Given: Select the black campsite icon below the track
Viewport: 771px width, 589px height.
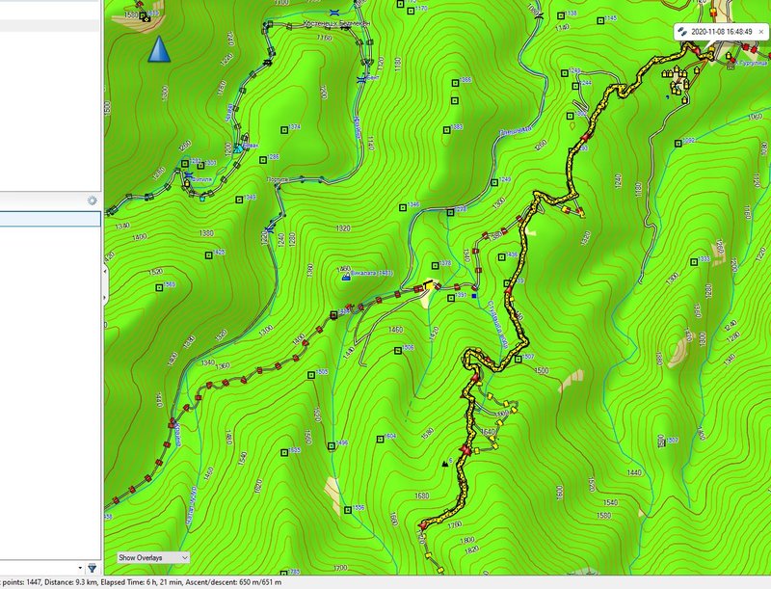Looking at the screenshot, I should (445, 463).
